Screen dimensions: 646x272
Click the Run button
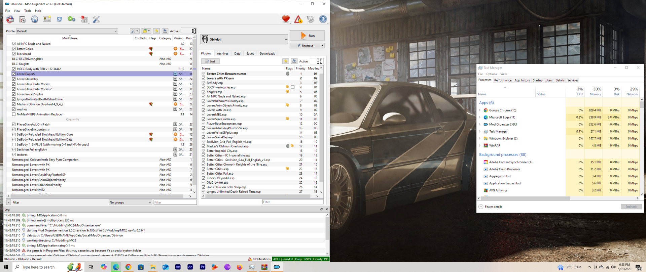(307, 36)
